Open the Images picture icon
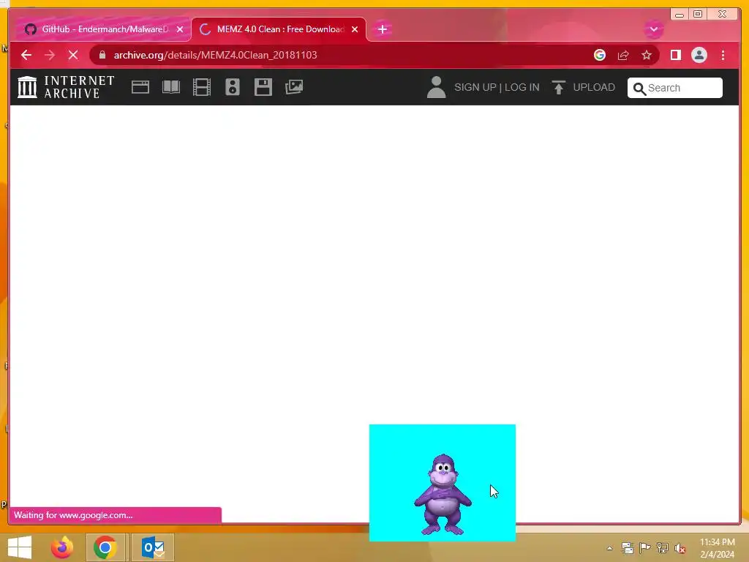749x562 pixels. tap(294, 87)
